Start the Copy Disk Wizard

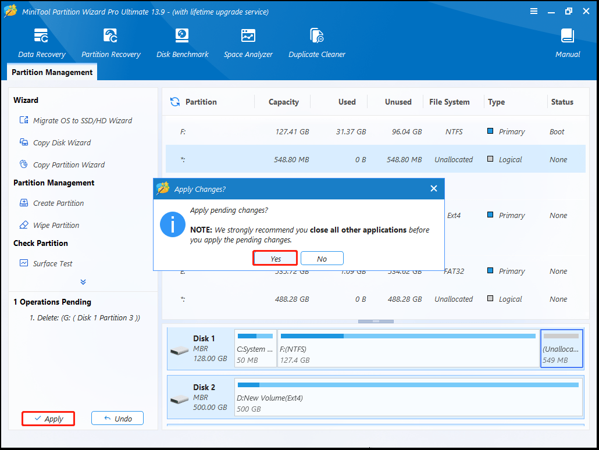55,142
